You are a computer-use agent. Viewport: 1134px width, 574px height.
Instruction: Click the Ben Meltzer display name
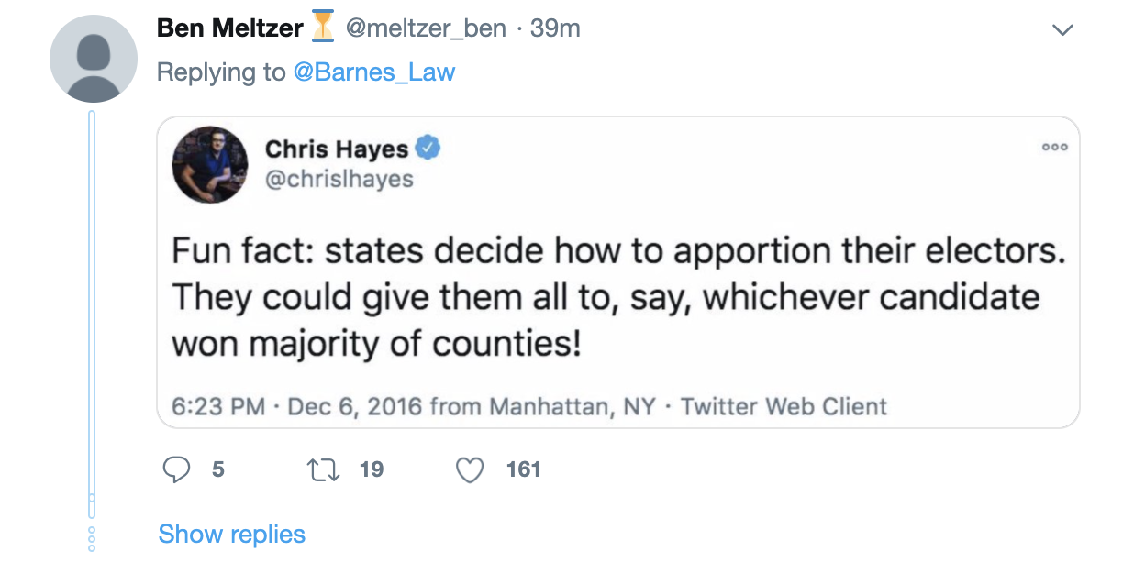click(230, 28)
